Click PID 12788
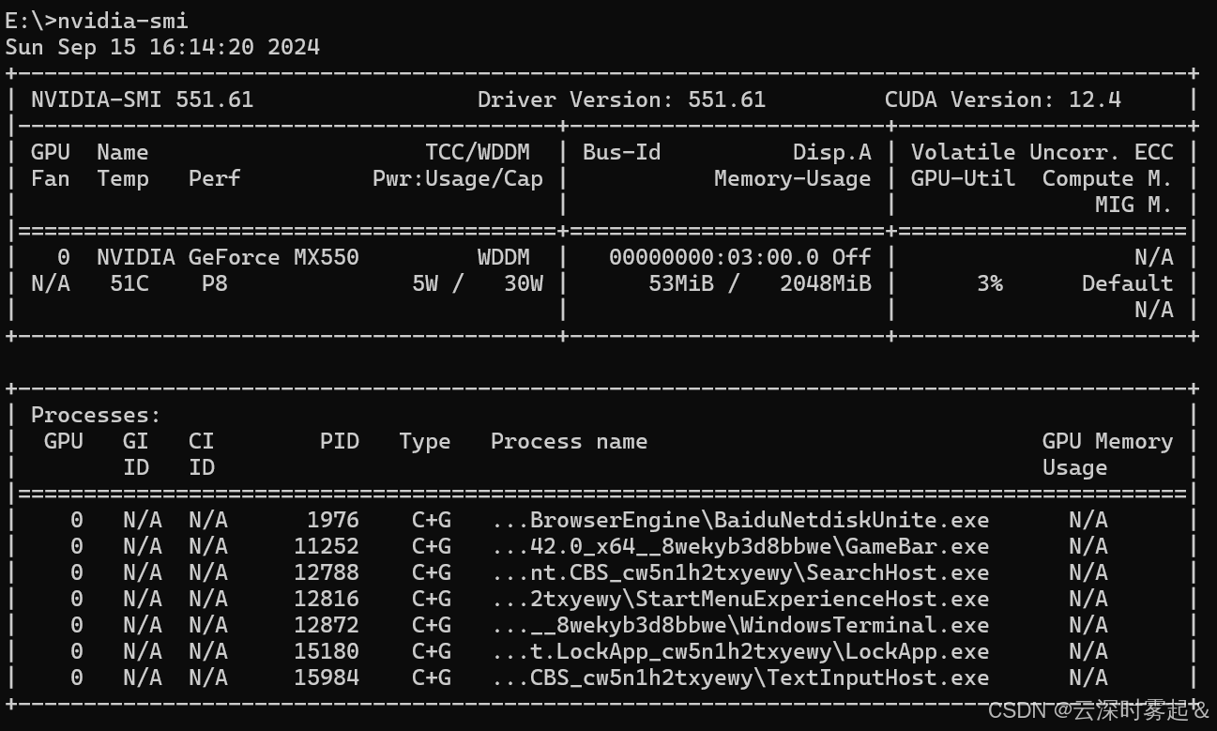The height and width of the screenshot is (731, 1217). pos(327,572)
